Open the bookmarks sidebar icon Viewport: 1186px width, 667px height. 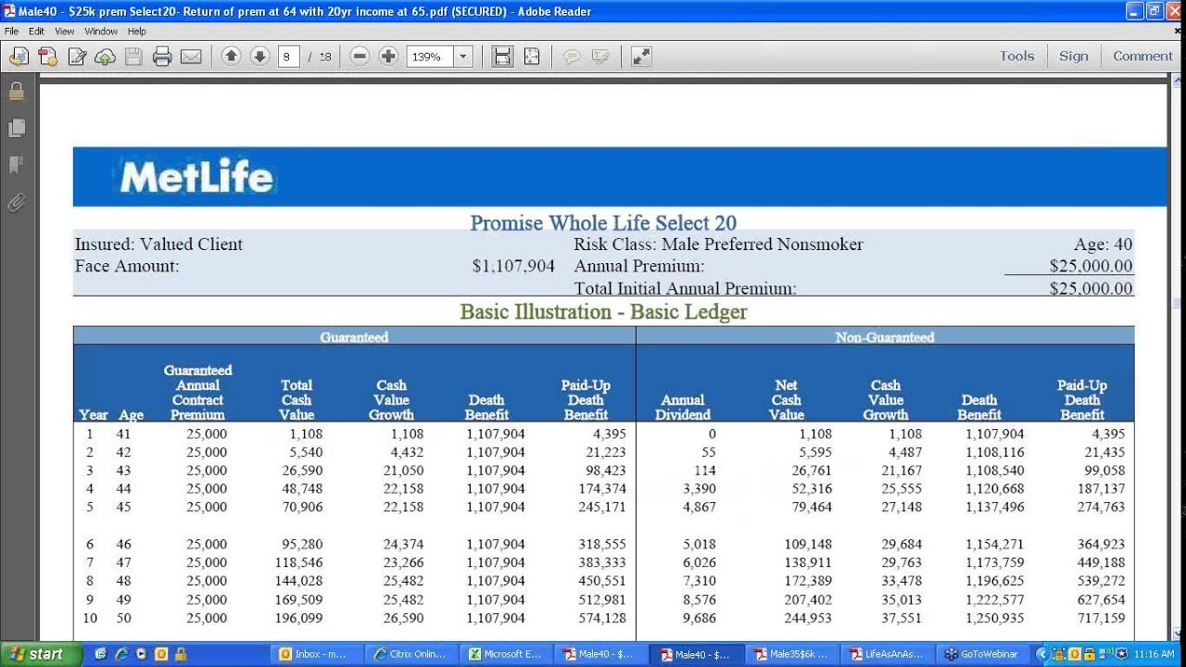[x=16, y=165]
